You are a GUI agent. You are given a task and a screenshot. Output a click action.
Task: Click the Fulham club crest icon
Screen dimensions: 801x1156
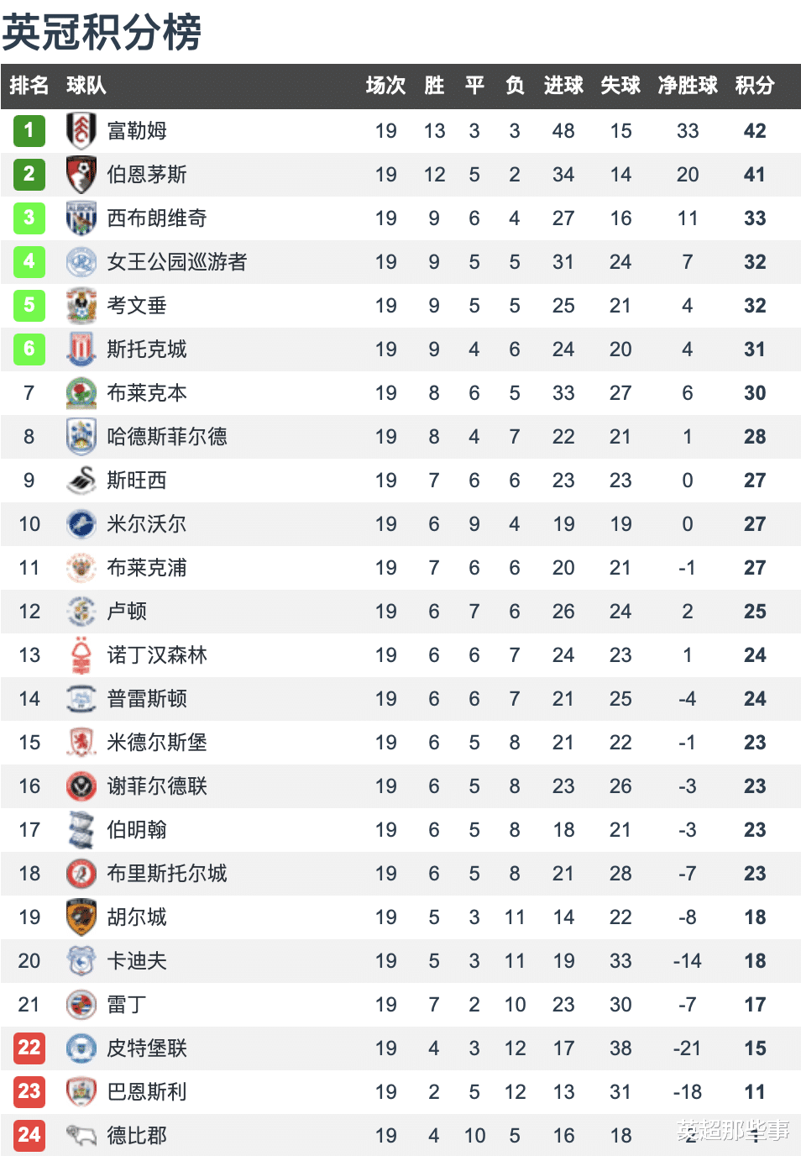coord(81,130)
